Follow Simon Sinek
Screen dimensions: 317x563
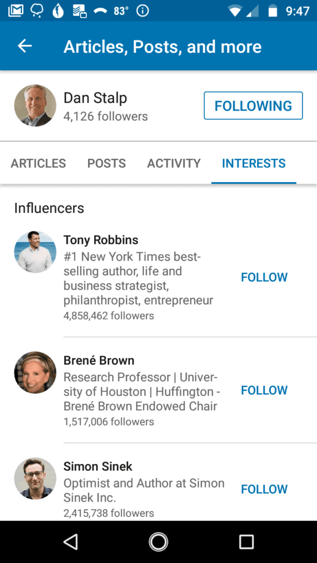pyautogui.click(x=264, y=489)
